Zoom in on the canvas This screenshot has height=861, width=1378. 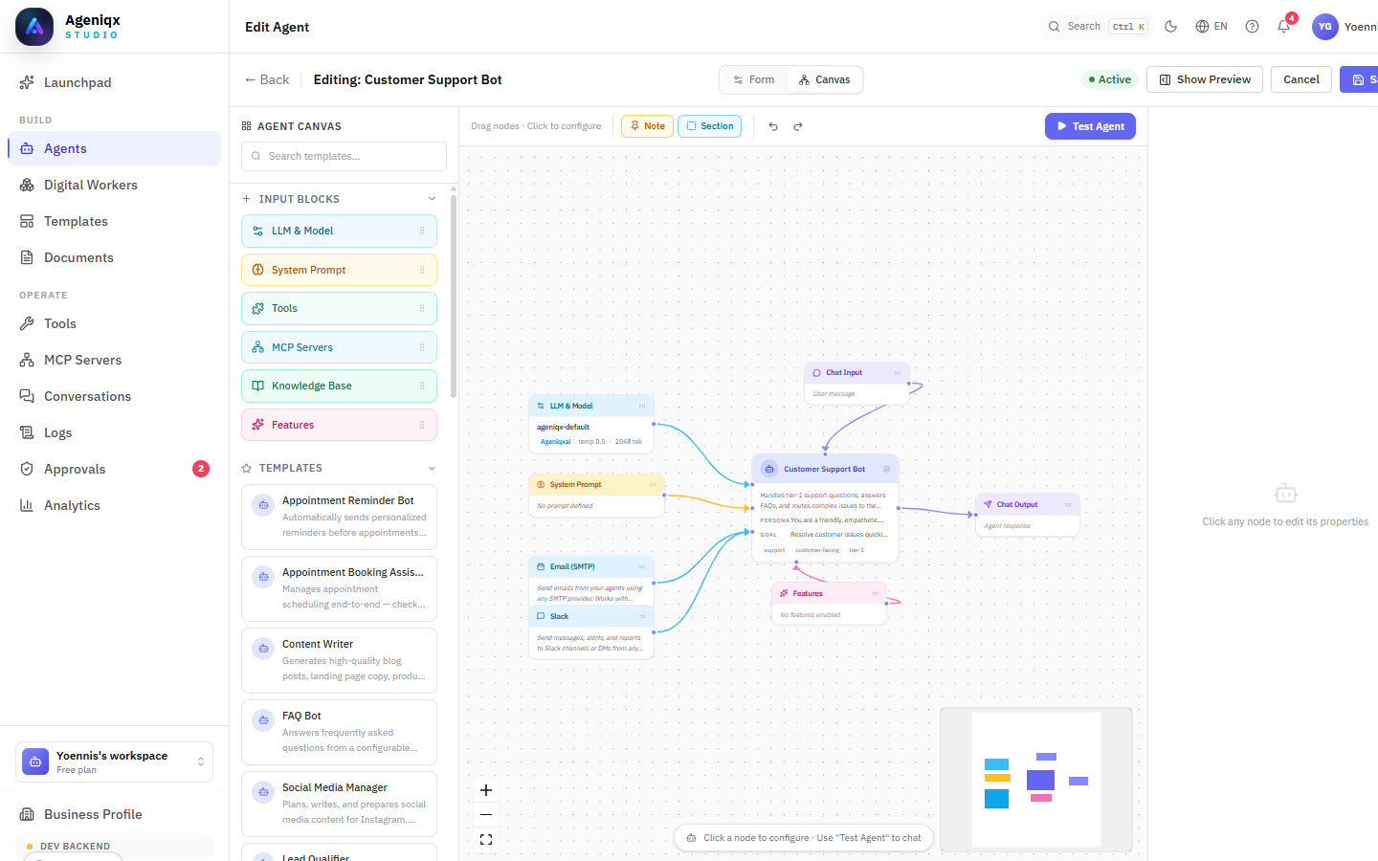pyautogui.click(x=486, y=790)
